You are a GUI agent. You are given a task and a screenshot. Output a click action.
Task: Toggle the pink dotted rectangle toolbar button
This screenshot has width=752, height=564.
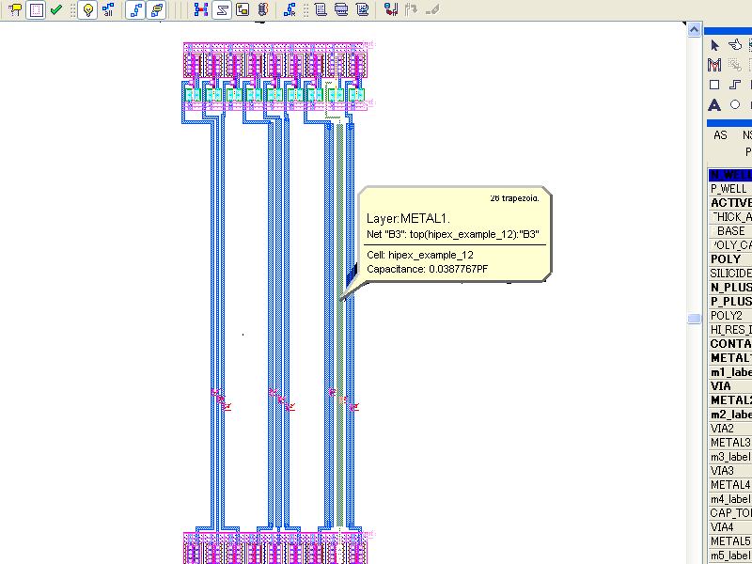[36, 10]
